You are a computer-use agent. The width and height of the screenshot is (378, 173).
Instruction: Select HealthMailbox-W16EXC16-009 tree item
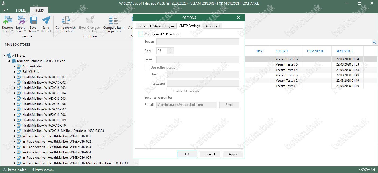tap(44, 120)
